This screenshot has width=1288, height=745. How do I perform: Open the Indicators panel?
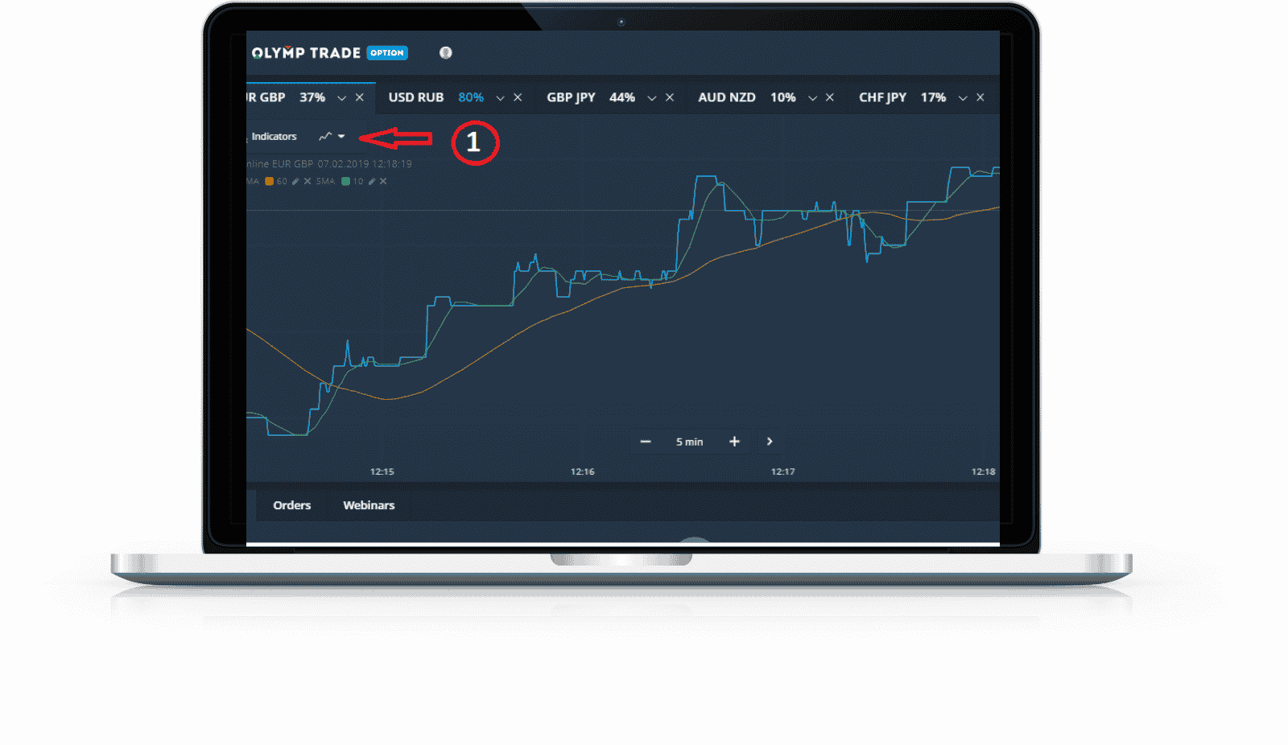[x=274, y=137]
